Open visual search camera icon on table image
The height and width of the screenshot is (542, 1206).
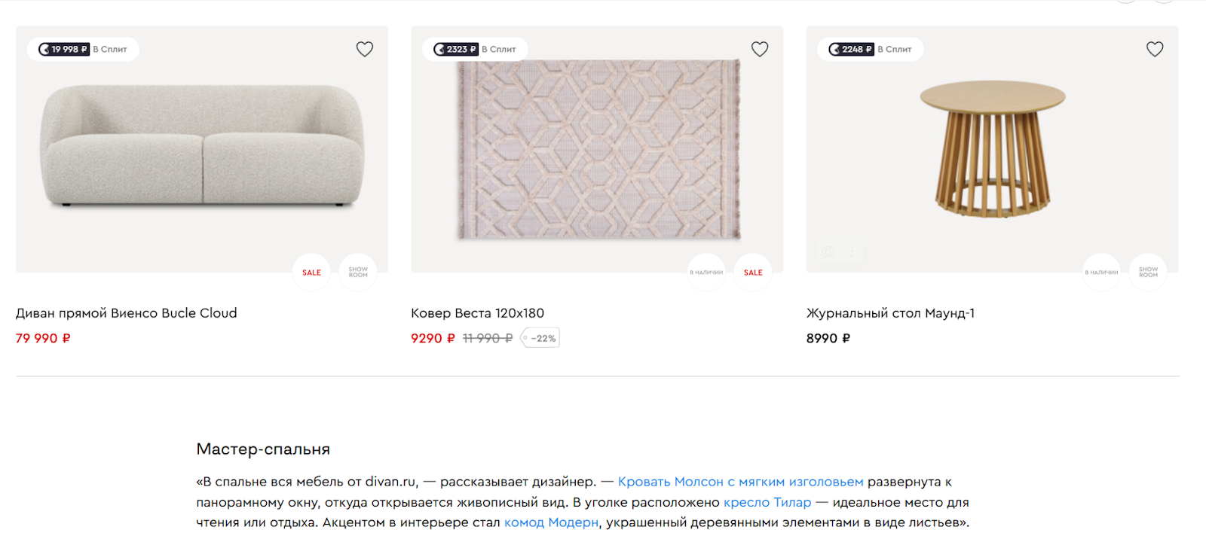pos(828,252)
